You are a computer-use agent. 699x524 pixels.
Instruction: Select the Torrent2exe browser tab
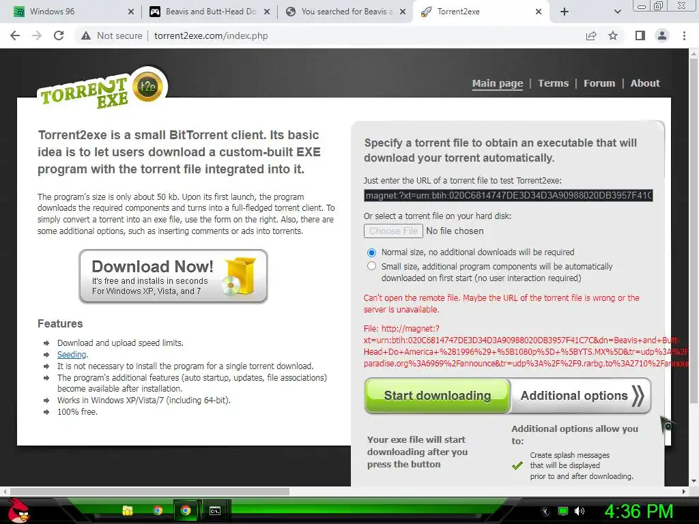(x=481, y=12)
